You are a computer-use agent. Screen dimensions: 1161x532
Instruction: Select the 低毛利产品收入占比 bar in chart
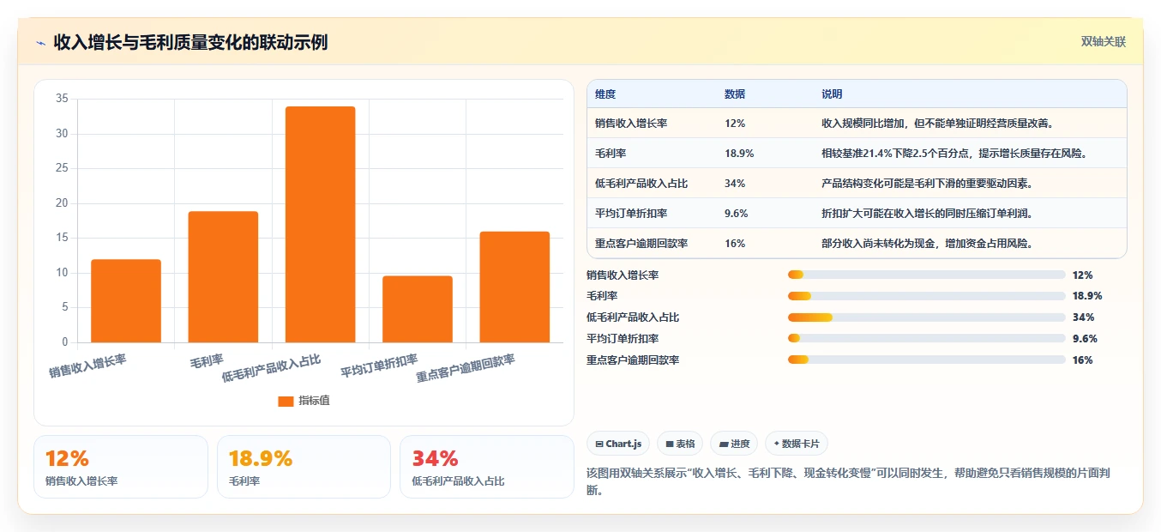[x=321, y=224]
